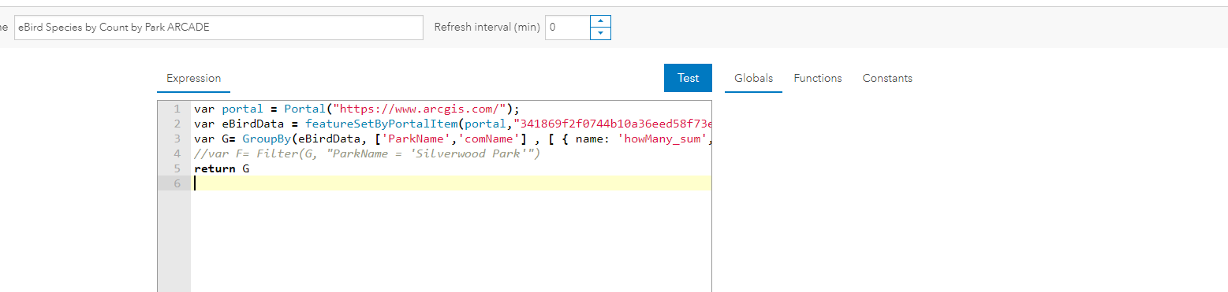1228x292 pixels.
Task: Switch to the Globals tab
Action: 753,78
